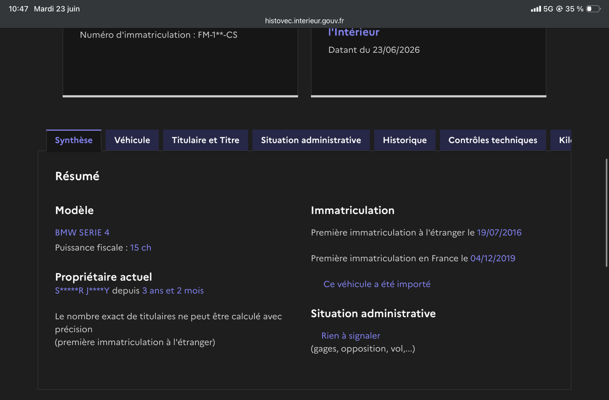Tap the histovec.interieur.gouv.fr address bar

coord(304,21)
